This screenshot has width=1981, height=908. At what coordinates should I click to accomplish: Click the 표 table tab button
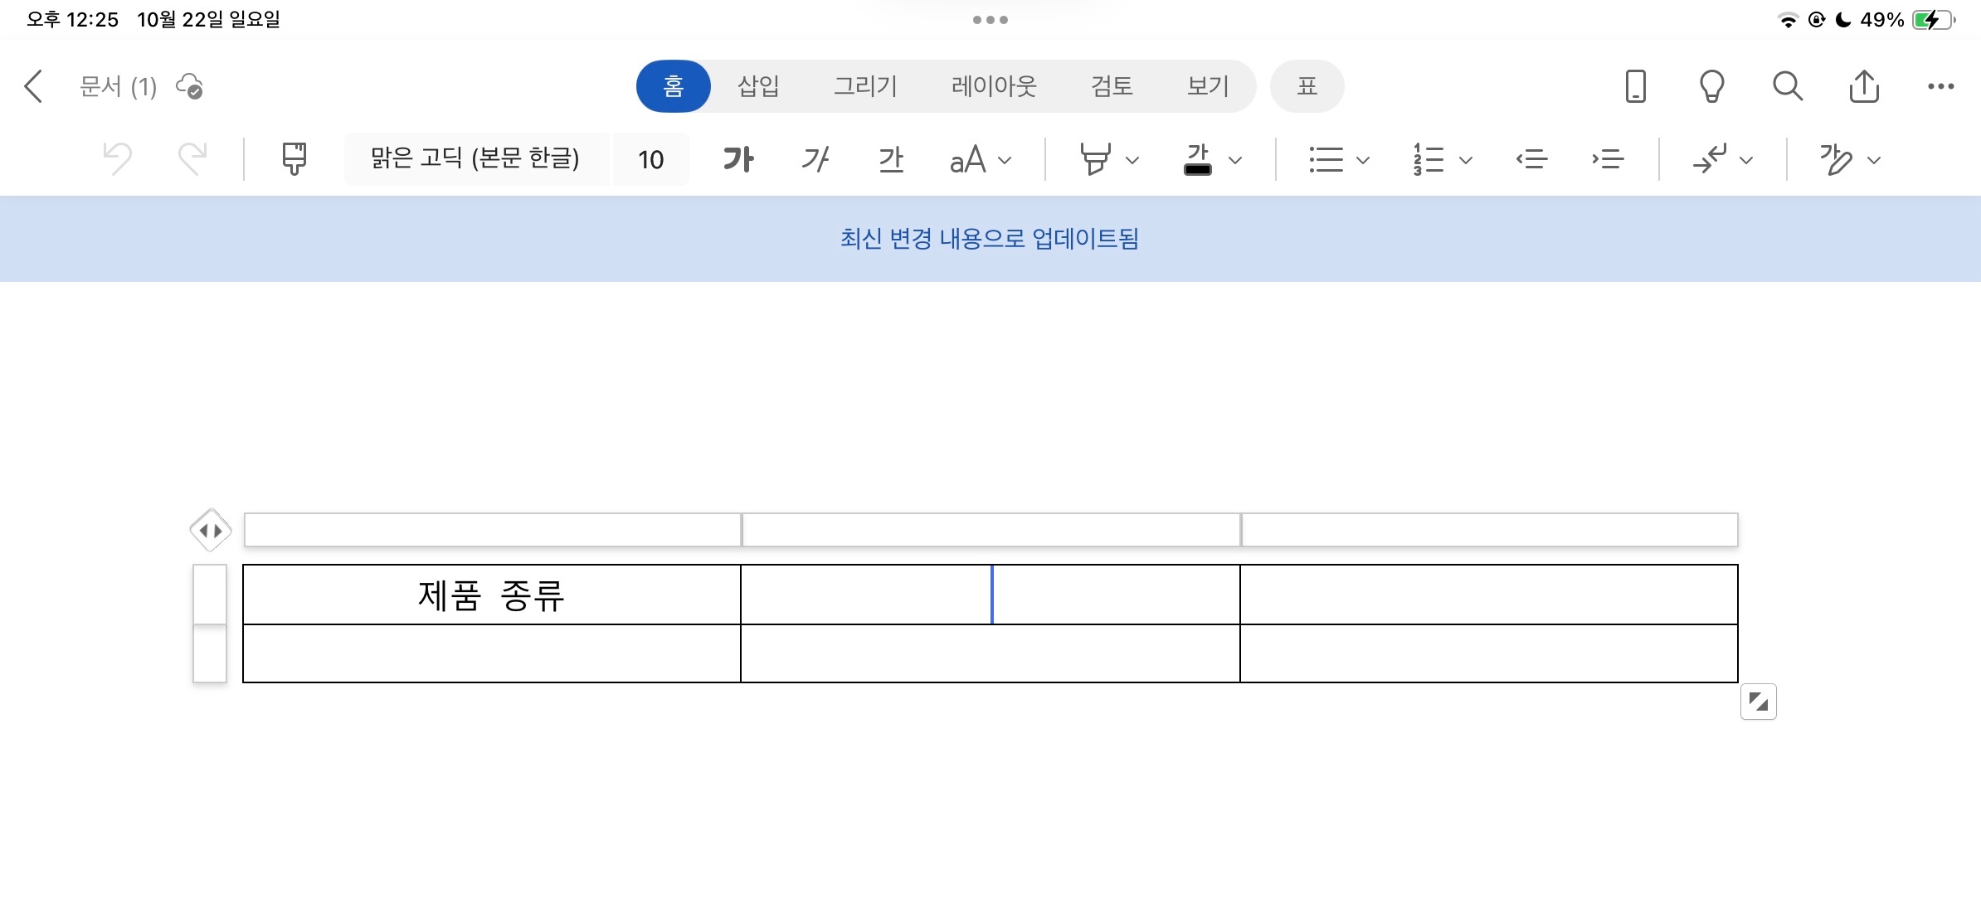tap(1307, 86)
